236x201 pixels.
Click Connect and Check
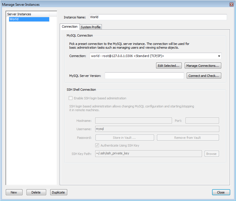pos(204,75)
